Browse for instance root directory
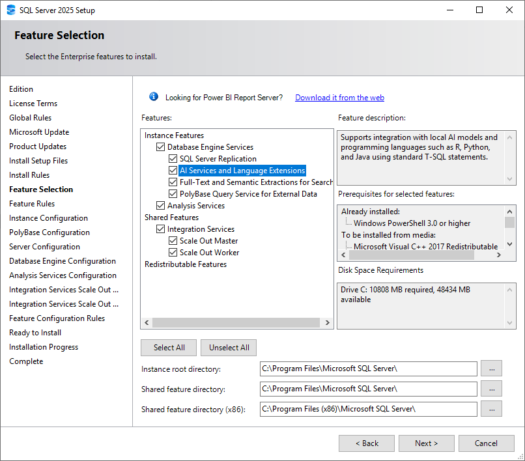This screenshot has height=461, width=525. pyautogui.click(x=491, y=369)
